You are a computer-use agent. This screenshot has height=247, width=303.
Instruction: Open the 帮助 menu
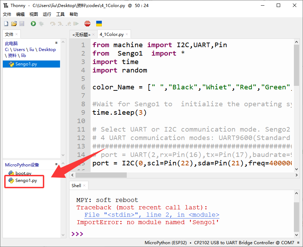click(74, 14)
